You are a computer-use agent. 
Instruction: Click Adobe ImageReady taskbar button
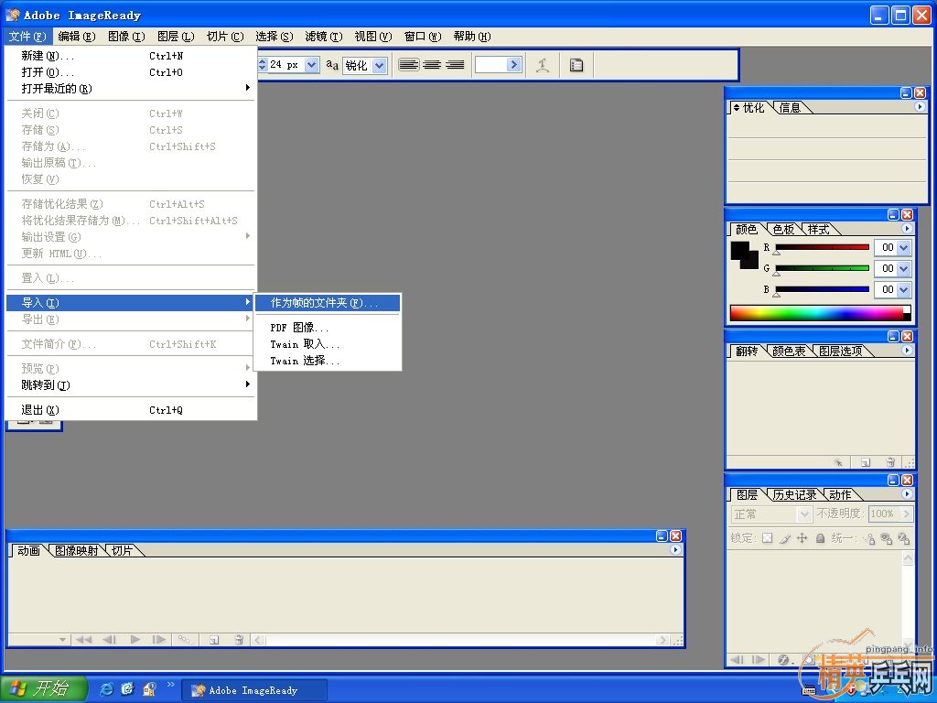pos(254,690)
